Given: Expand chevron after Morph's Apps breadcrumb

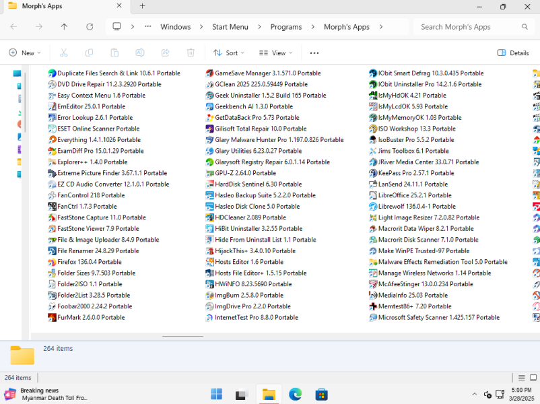Looking at the screenshot, I should (381, 27).
